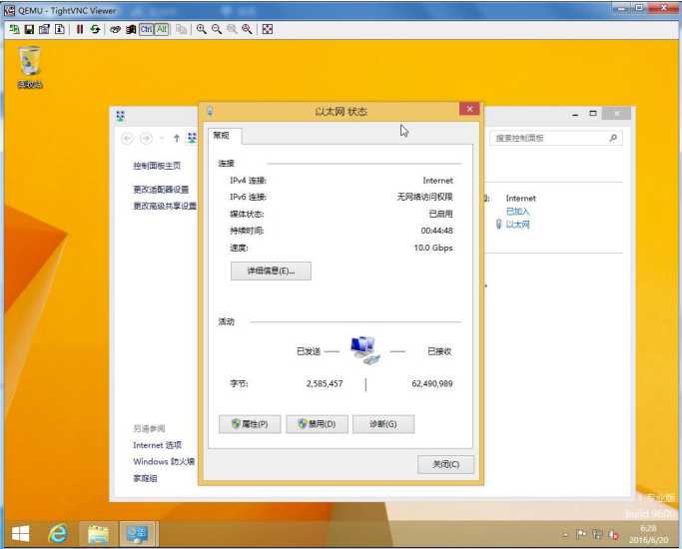Viewport: 682px width, 549px height.
Task: Click the grayed Transfer files icon
Action: (182, 29)
